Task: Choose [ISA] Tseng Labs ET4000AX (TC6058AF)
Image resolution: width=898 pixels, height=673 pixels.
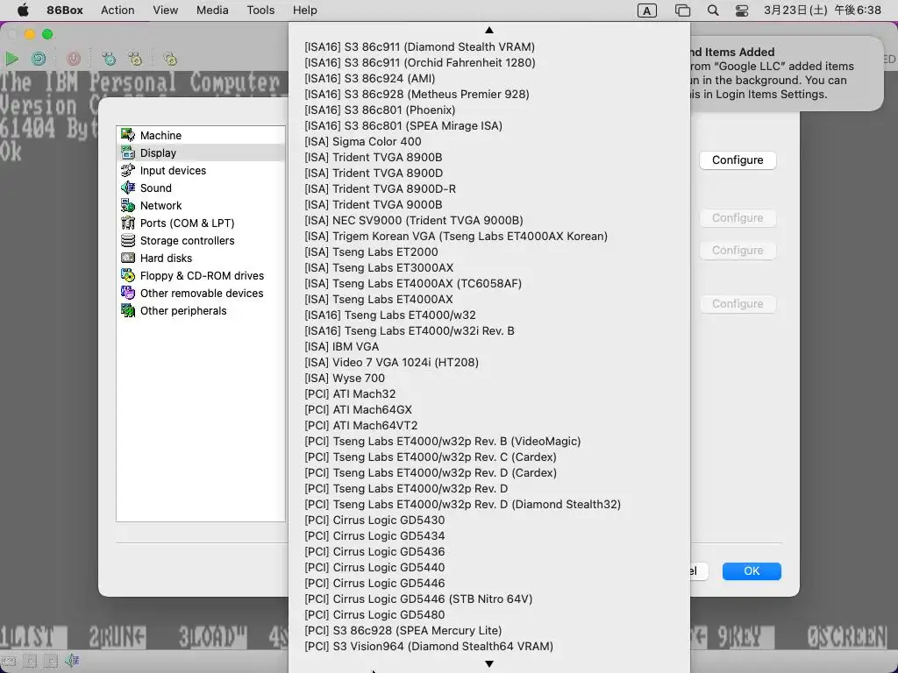Action: click(489, 283)
